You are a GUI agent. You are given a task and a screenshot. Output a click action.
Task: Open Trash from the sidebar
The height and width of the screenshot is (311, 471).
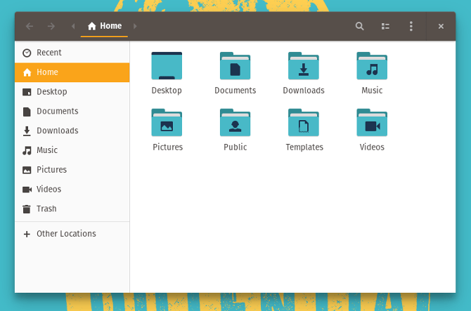click(72, 209)
